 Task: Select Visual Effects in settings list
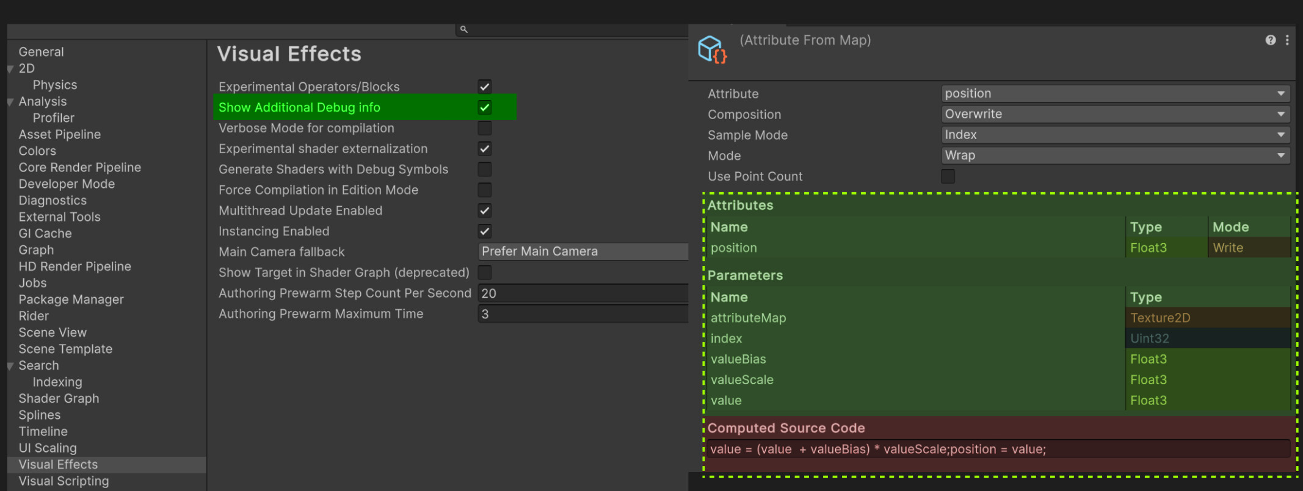click(106, 464)
